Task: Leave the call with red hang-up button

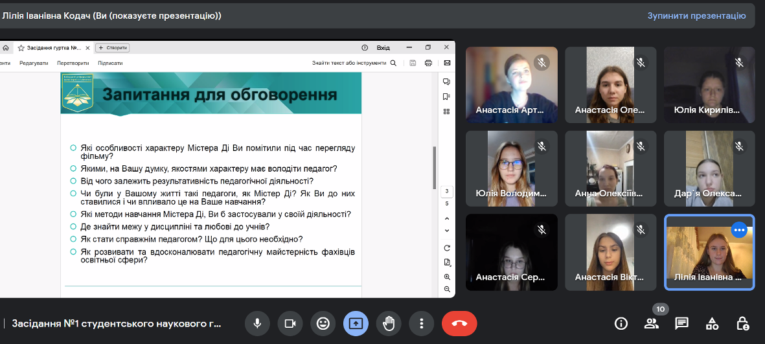Action: click(x=459, y=323)
